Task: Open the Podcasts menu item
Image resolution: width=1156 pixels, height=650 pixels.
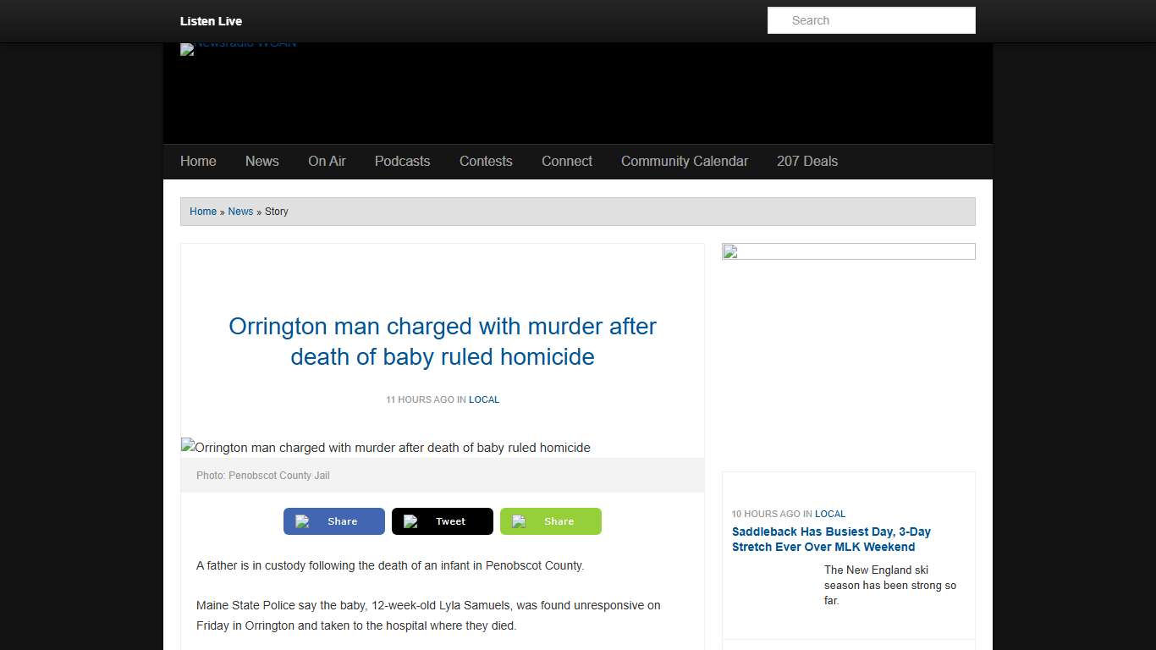Action: (402, 161)
